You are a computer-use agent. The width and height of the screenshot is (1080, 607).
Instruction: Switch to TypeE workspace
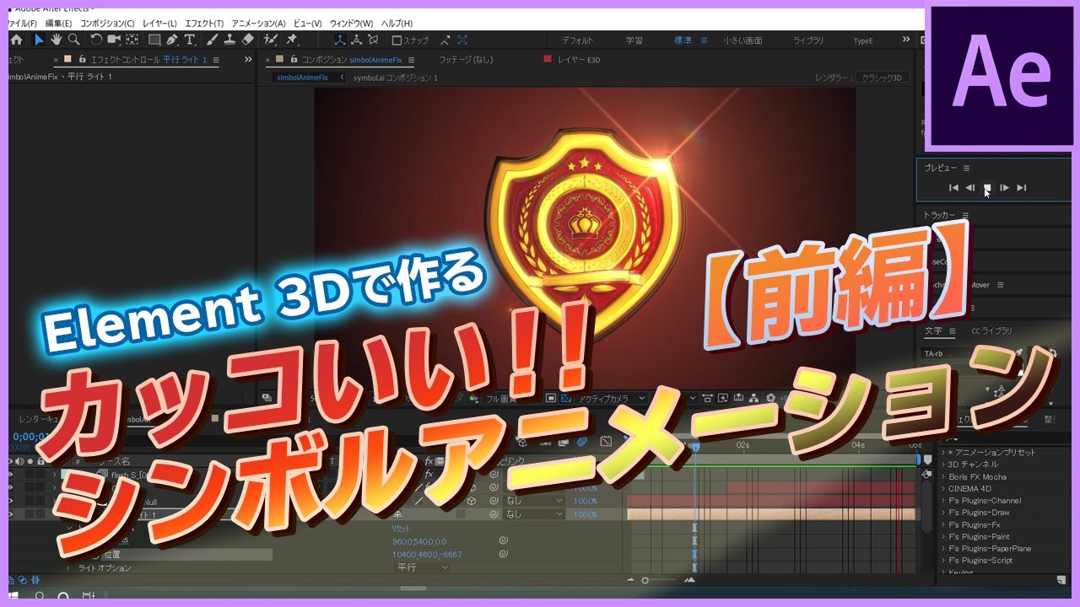coord(863,40)
